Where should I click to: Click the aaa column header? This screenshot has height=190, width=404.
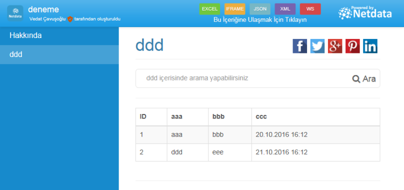tap(177, 116)
